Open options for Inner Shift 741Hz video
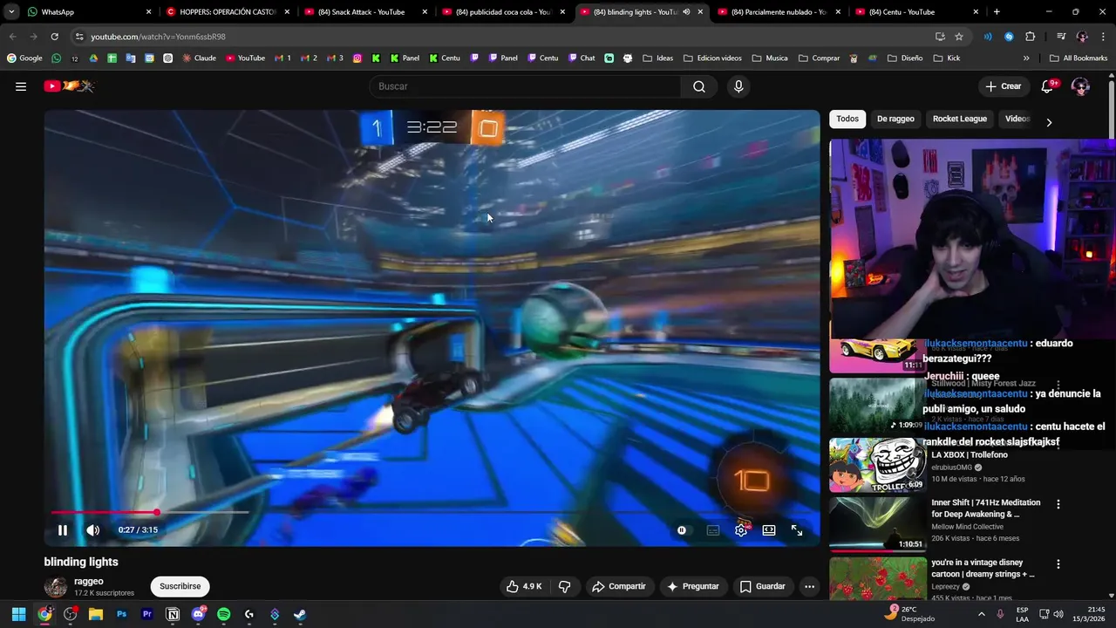The image size is (1116, 628). pyautogui.click(x=1058, y=504)
